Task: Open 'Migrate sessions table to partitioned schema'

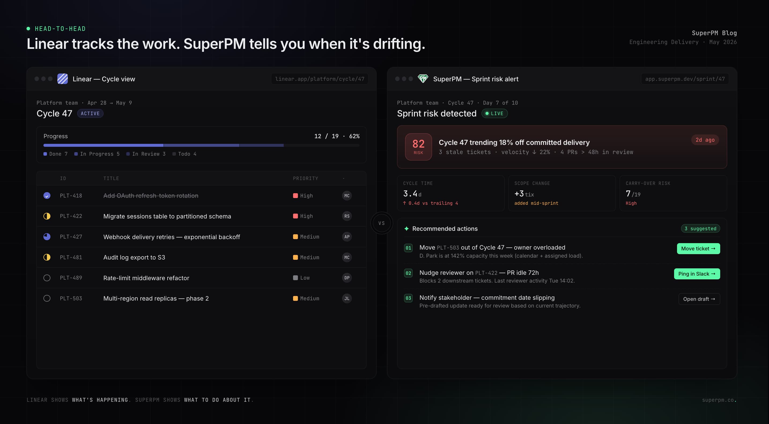Action: (167, 216)
